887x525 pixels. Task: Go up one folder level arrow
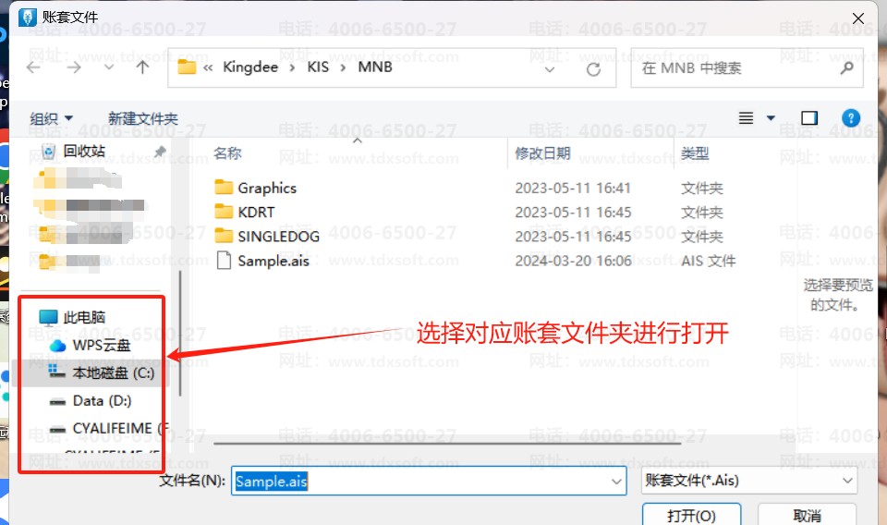pos(142,67)
